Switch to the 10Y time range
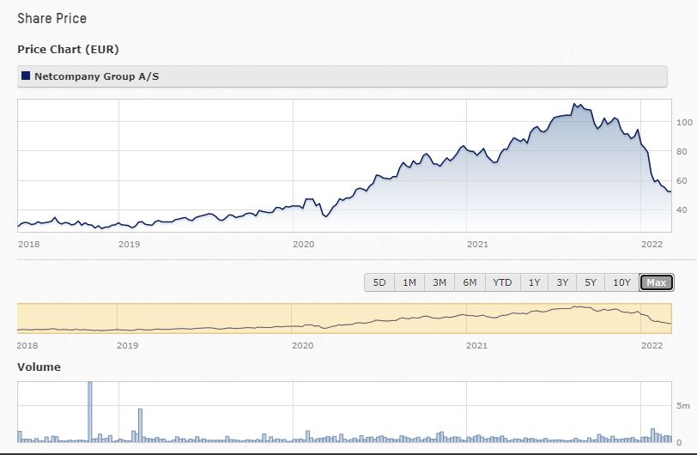Viewport: 697px width, 455px height. 621,282
